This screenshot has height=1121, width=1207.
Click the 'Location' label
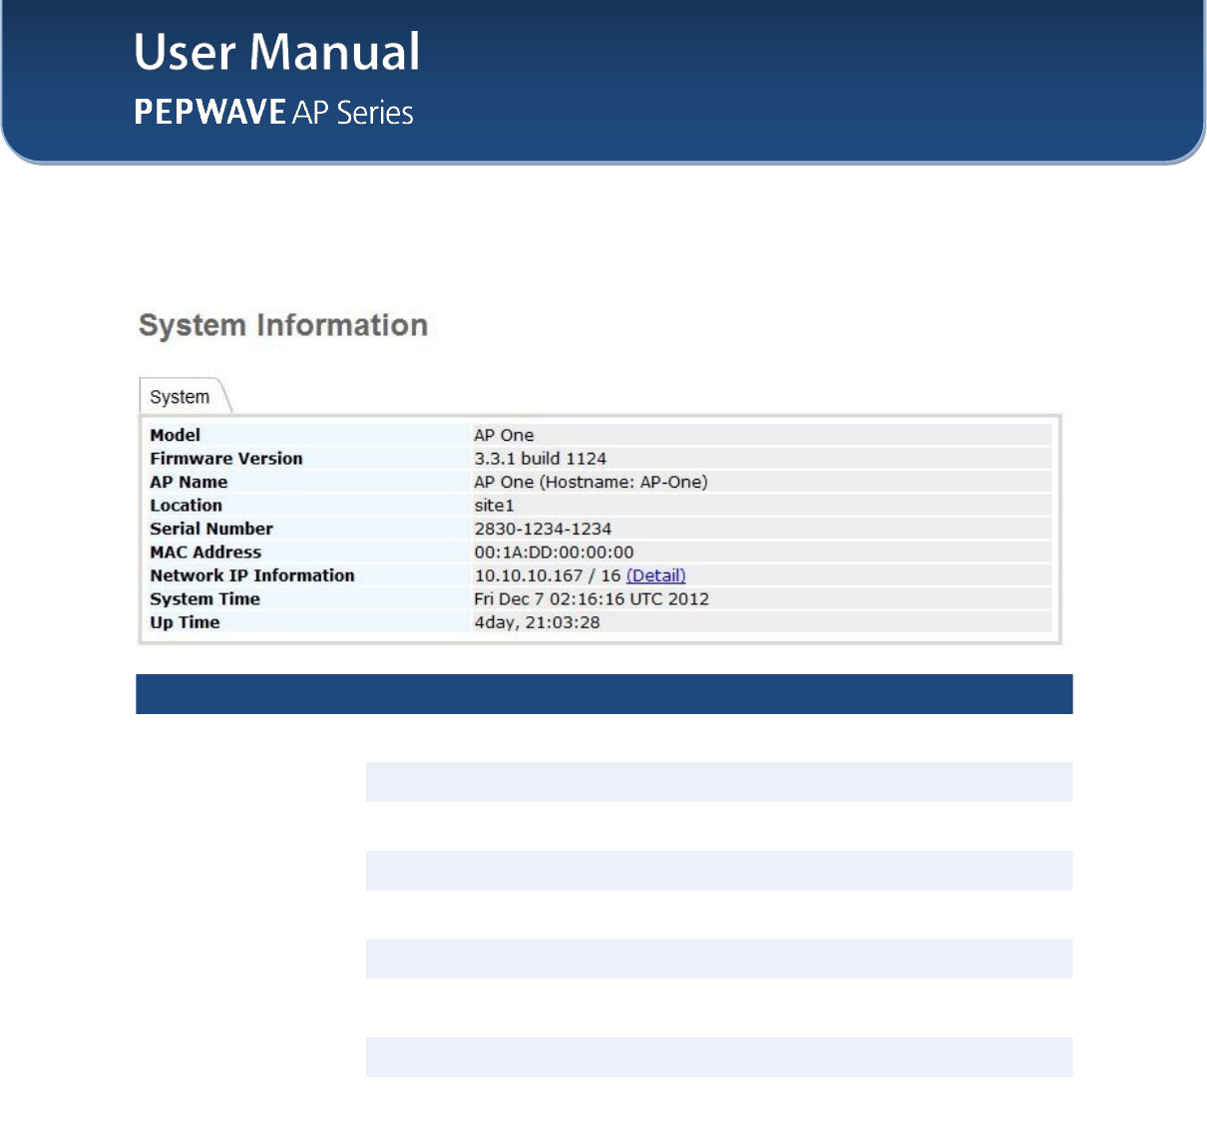point(187,506)
